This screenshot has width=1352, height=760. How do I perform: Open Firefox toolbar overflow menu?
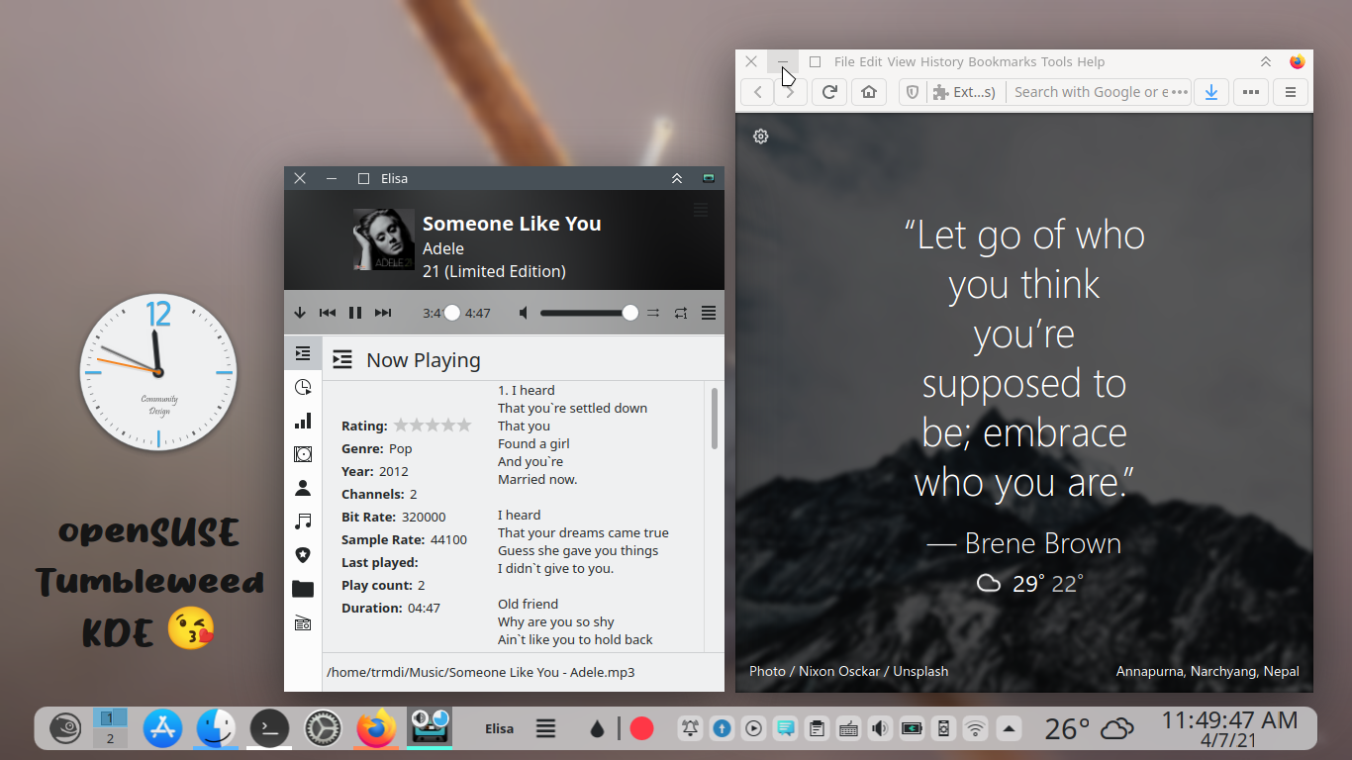click(1251, 92)
